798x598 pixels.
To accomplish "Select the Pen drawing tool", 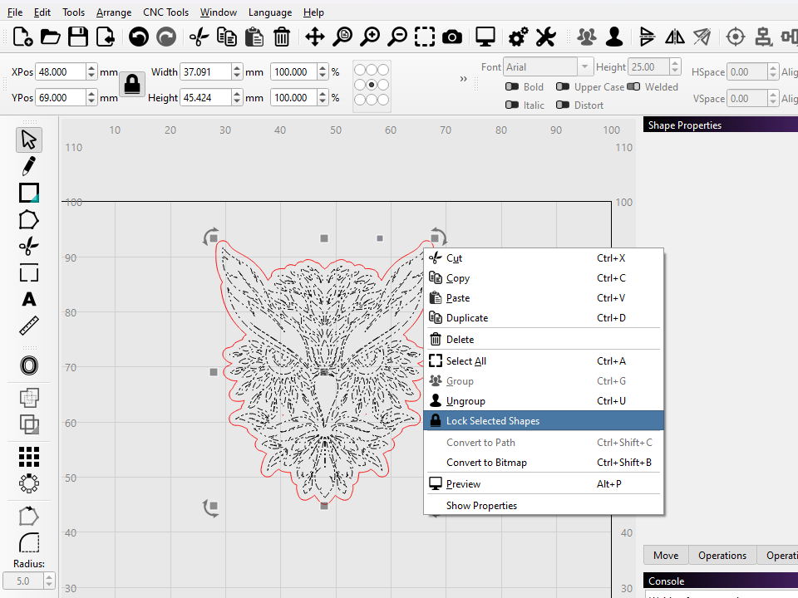I will tap(29, 165).
